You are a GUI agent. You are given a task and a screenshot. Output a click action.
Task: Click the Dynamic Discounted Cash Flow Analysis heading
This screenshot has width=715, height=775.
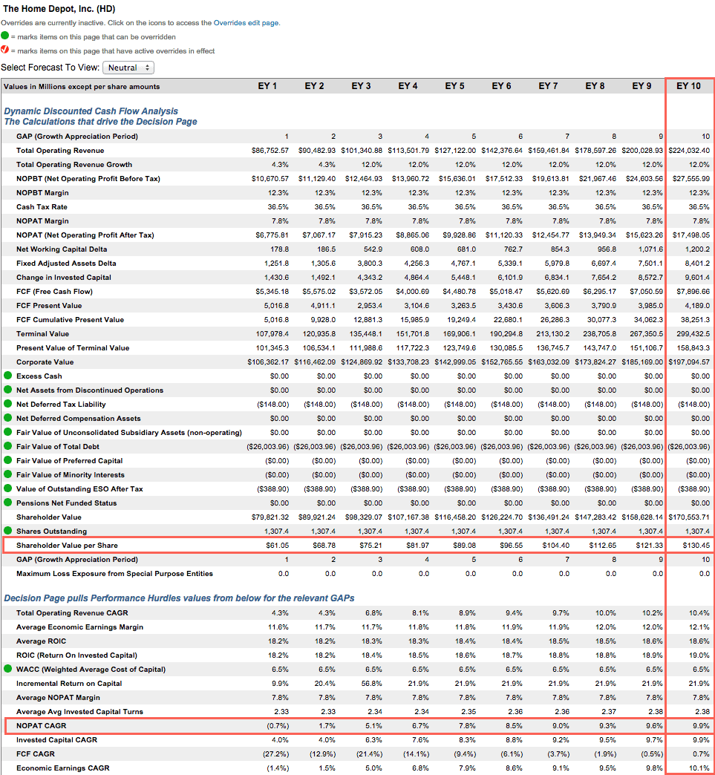(91, 111)
